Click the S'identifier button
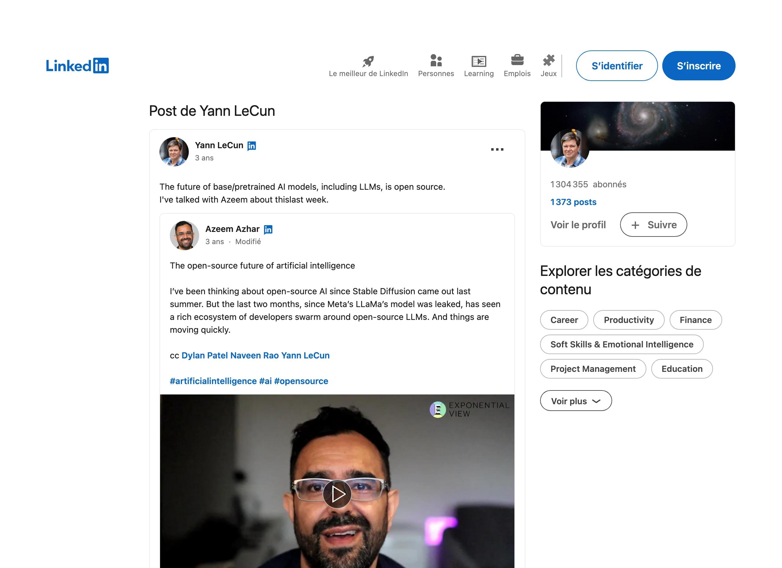The height and width of the screenshot is (568, 782). tap(616, 66)
